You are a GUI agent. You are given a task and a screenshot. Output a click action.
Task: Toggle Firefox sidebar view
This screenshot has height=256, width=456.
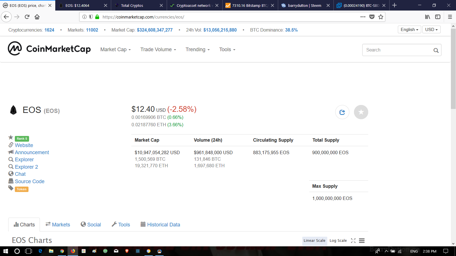[x=438, y=17]
